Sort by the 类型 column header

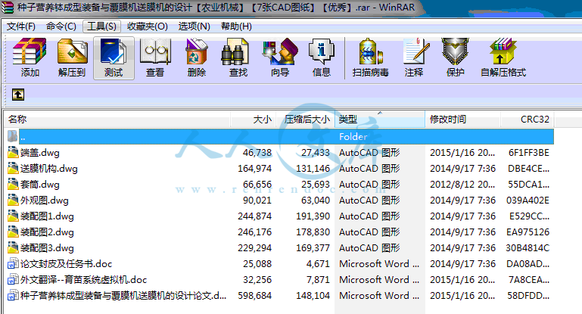[380, 119]
